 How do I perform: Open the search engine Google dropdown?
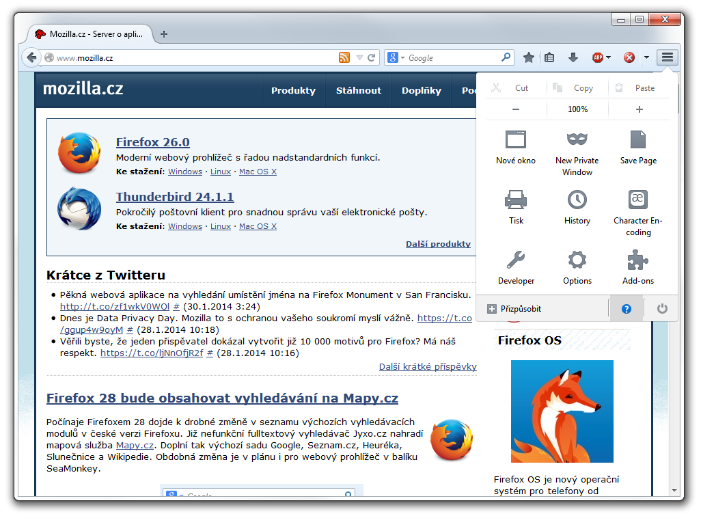(x=396, y=58)
